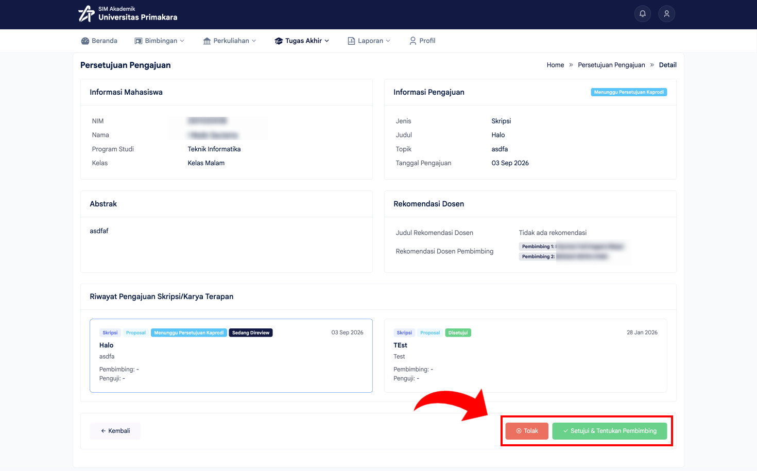Click the Perkuliahan building icon
757x471 pixels.
[207, 41]
